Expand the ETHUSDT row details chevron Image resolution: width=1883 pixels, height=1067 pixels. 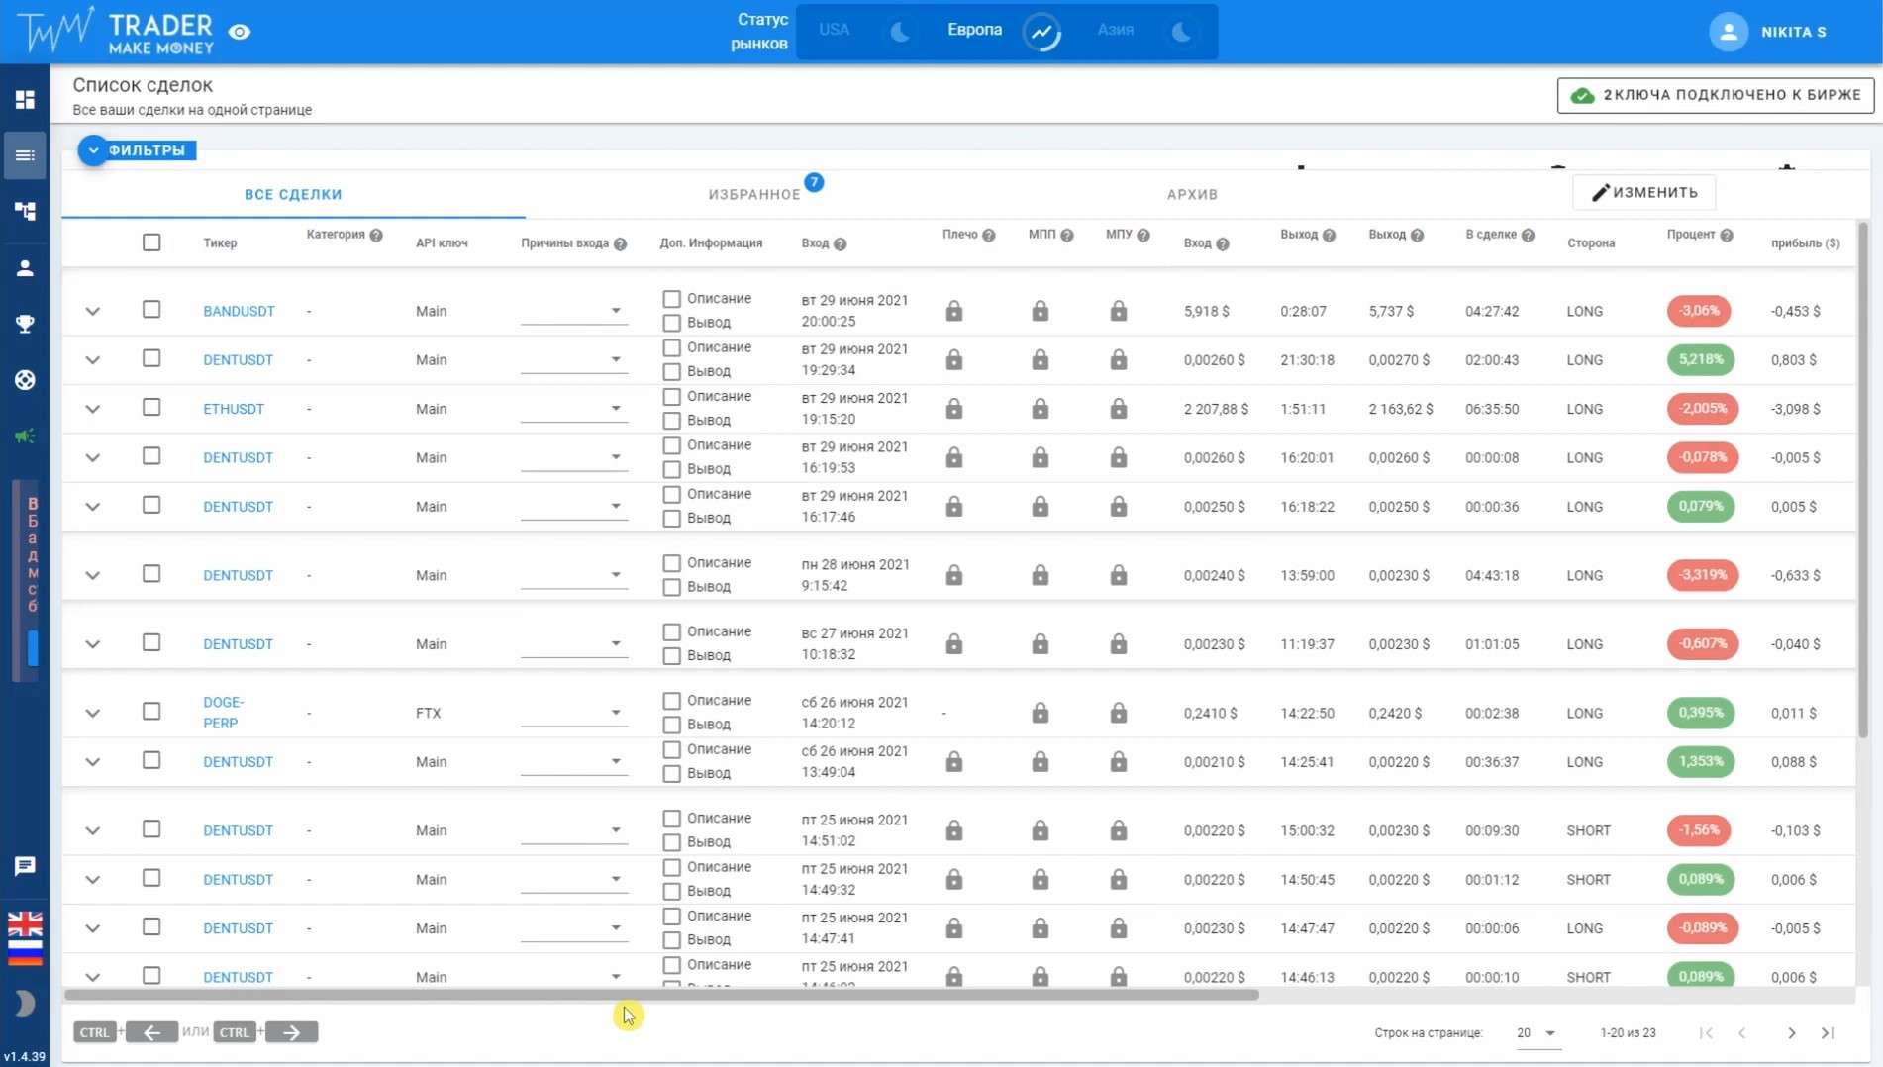[x=92, y=409]
